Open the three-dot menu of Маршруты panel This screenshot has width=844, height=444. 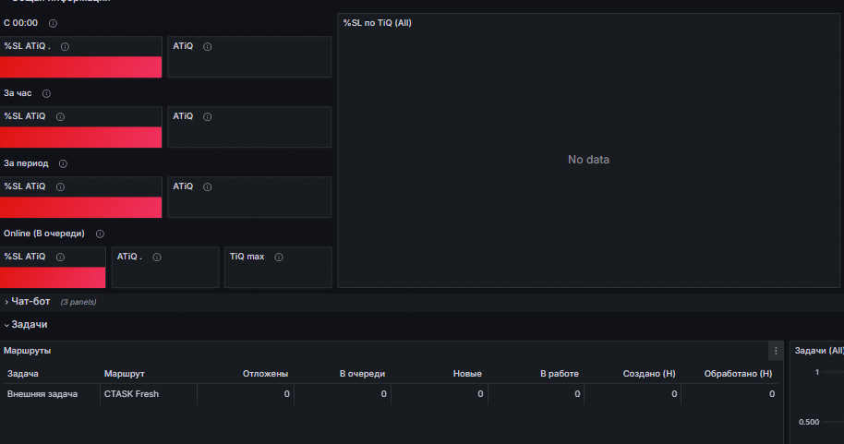[776, 351]
